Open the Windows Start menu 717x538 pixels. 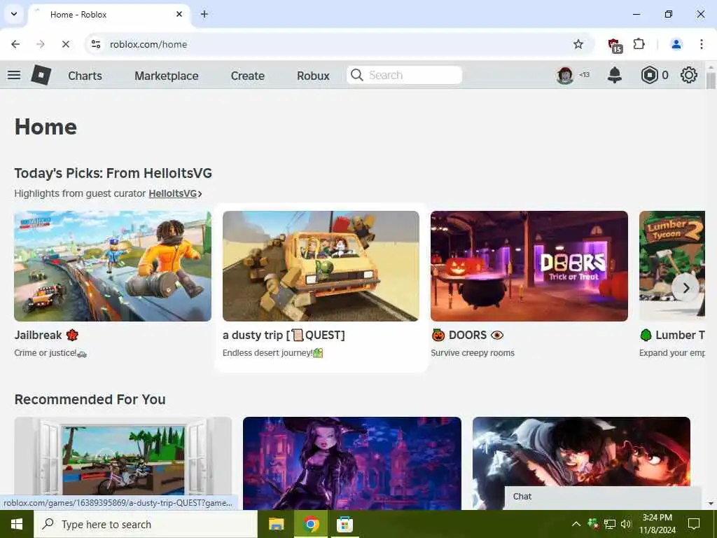tap(17, 524)
